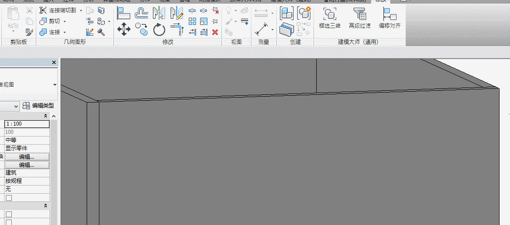Image resolution: width=510 pixels, height=225 pixels.
Task: Click properties scrollbar up arrow
Action: point(54,116)
